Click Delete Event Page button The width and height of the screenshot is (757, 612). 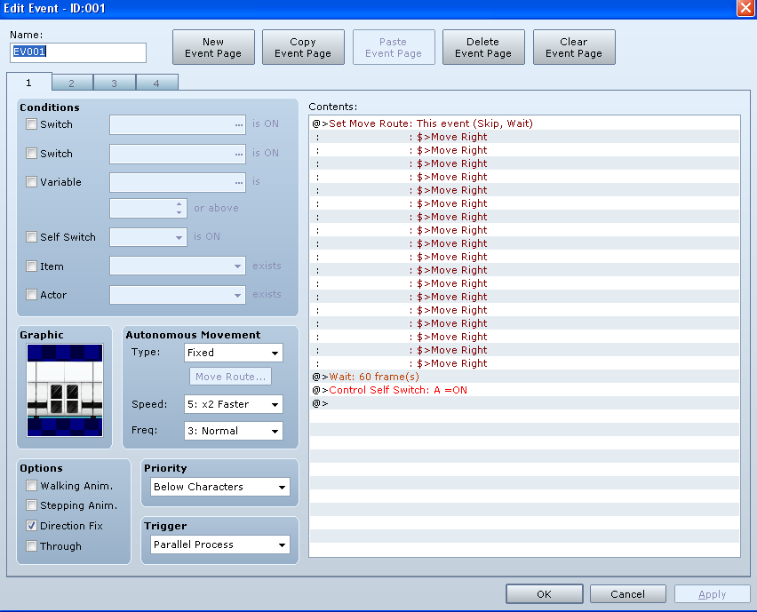(483, 47)
